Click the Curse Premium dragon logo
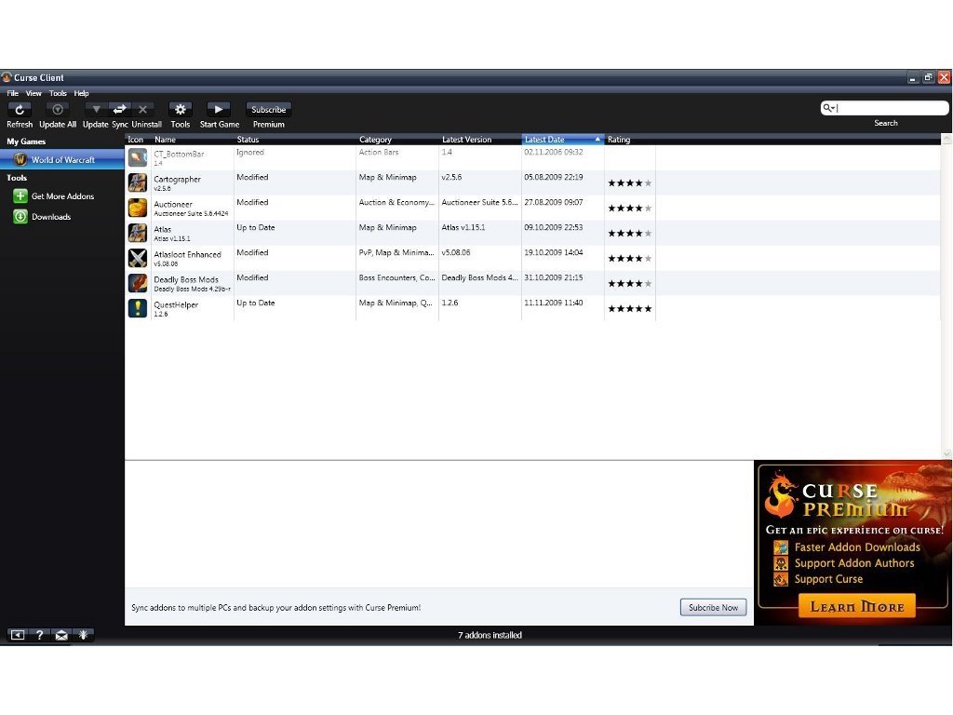 coord(781,493)
